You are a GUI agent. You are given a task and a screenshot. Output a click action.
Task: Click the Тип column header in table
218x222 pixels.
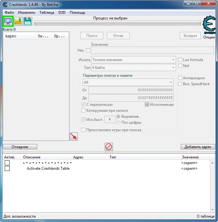pos(144,157)
